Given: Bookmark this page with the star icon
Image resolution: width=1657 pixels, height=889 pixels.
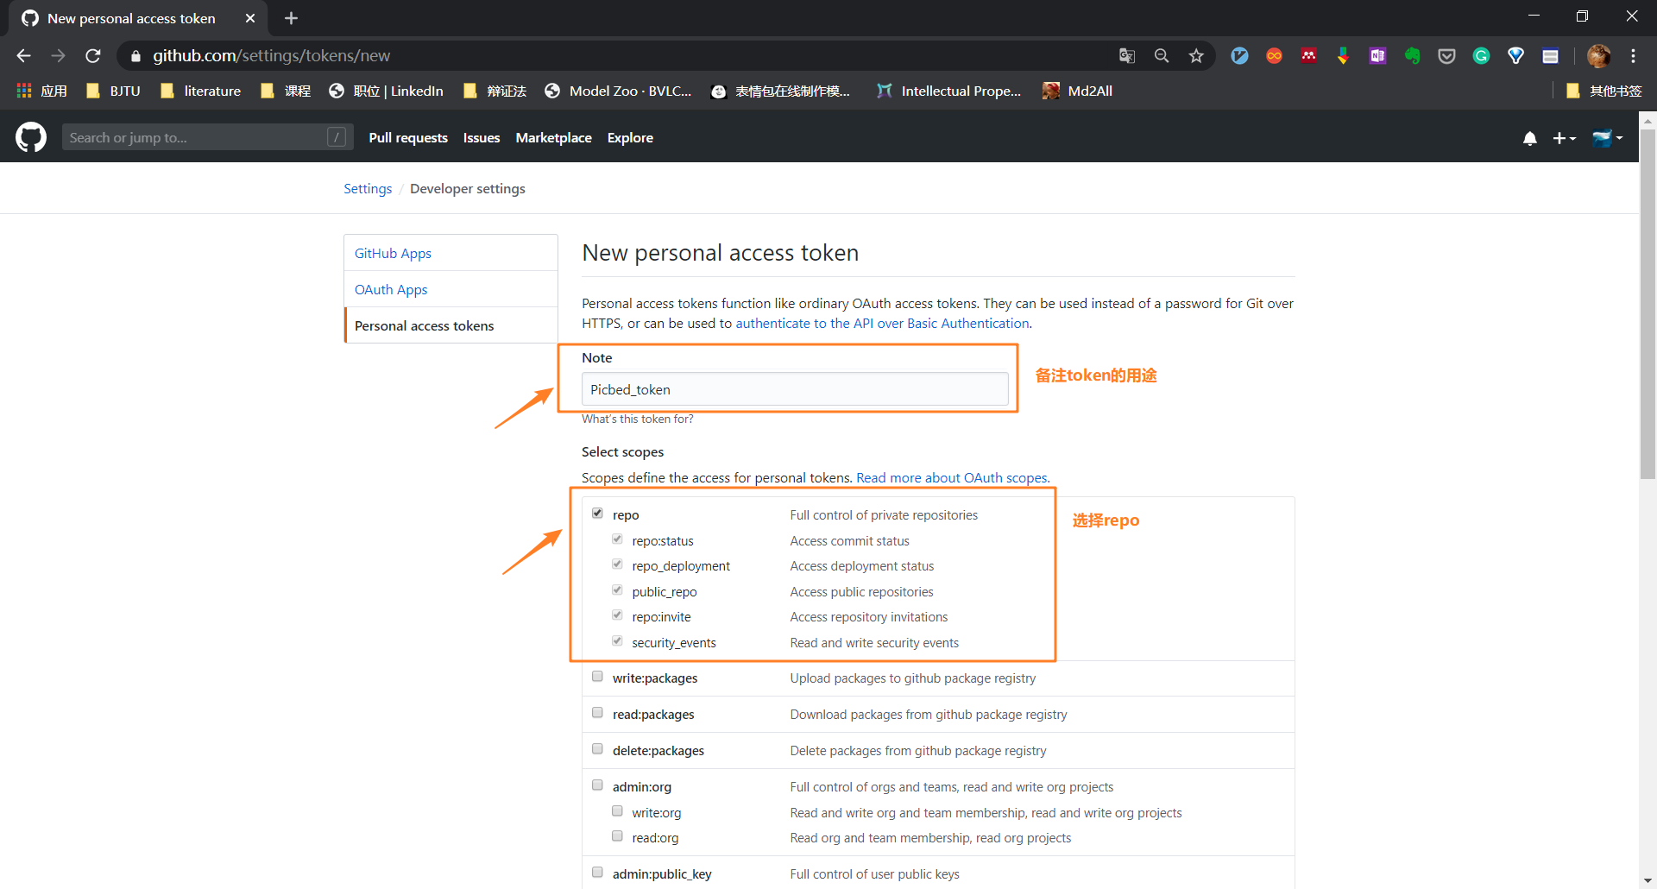Looking at the screenshot, I should tap(1196, 56).
